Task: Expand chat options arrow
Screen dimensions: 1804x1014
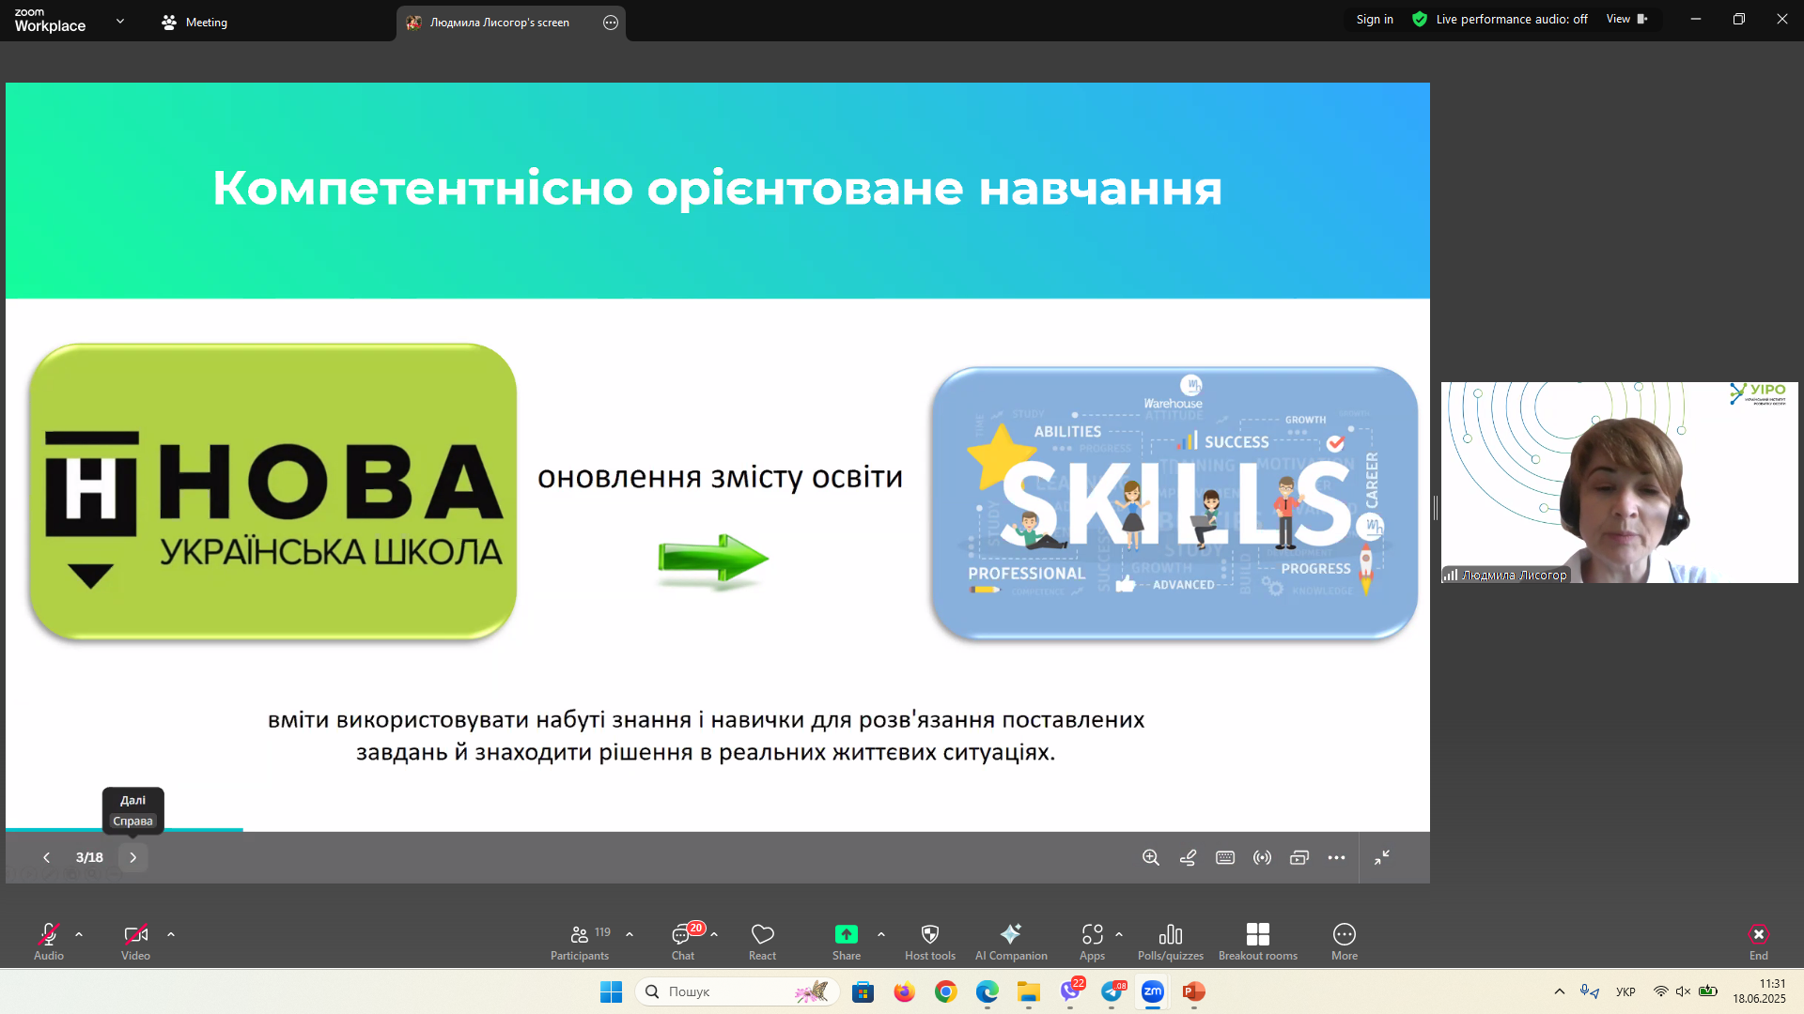Action: pyautogui.click(x=714, y=934)
